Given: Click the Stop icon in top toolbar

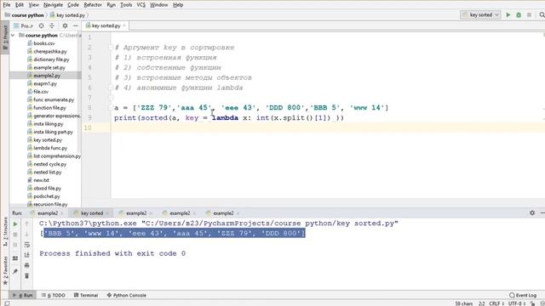Looking at the screenshot, I should coord(529,15).
